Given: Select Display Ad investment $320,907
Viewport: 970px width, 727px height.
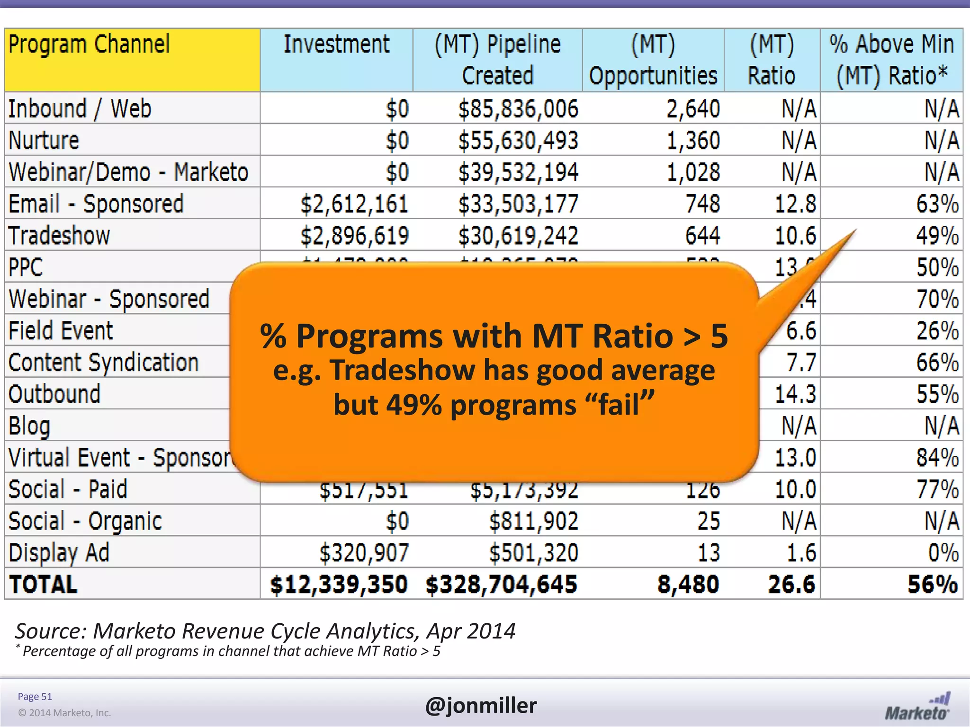Looking at the screenshot, I should [x=364, y=553].
